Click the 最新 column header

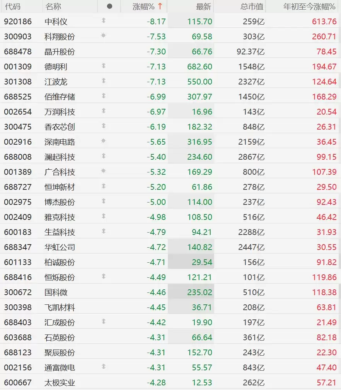tap(203, 7)
